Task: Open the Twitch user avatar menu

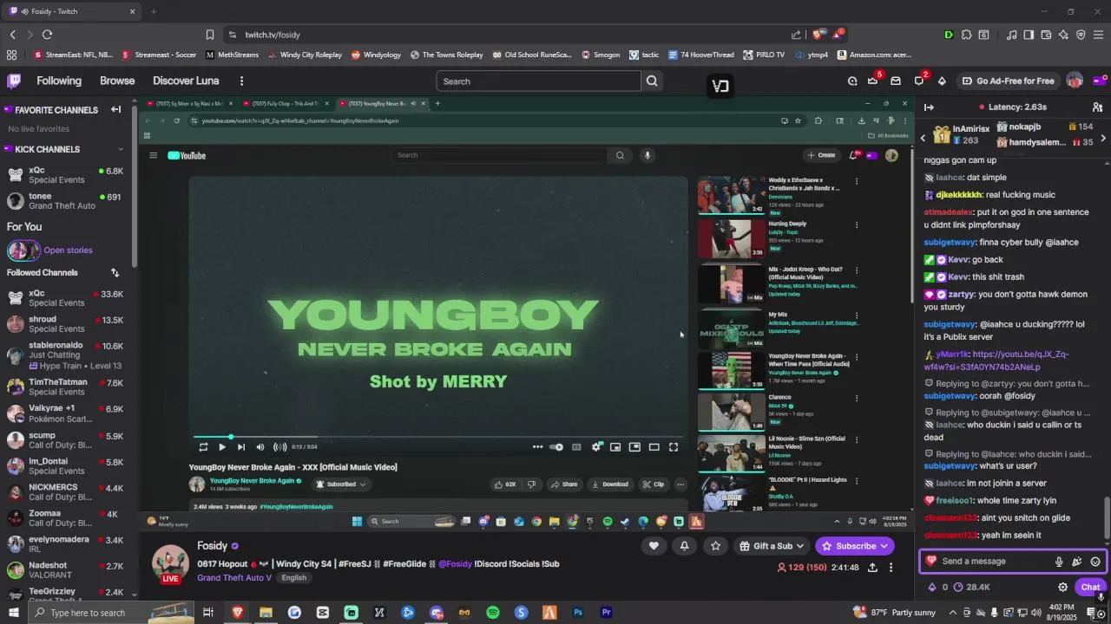Action: click(1075, 81)
